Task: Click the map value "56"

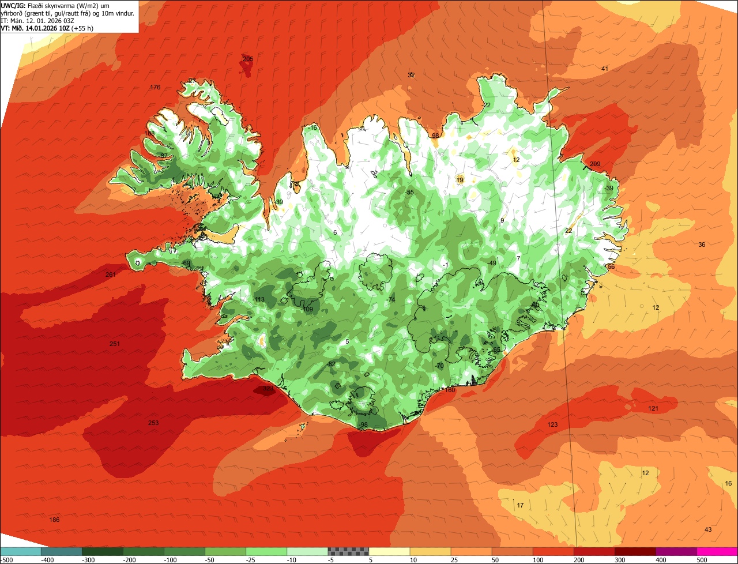Action: (x=611, y=266)
